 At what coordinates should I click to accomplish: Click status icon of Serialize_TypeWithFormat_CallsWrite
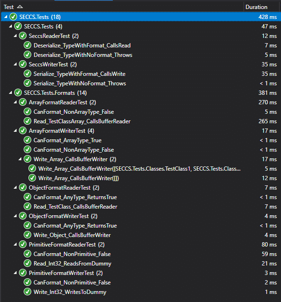pos(27,74)
